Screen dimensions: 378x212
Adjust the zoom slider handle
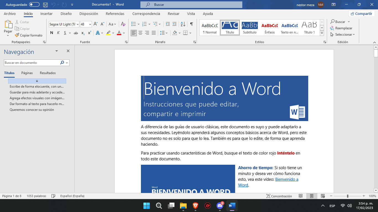348,196
